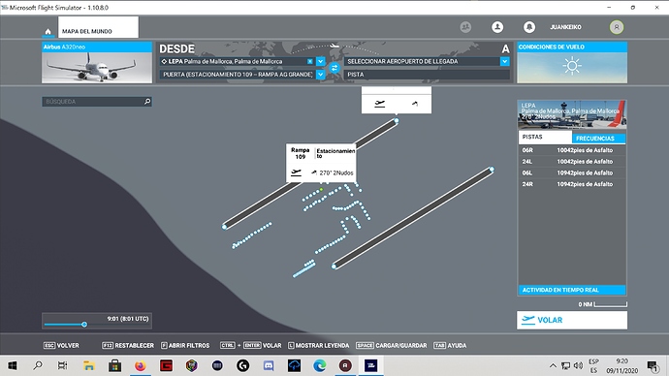Click JUANKEIKO avatar circle

click(x=616, y=27)
